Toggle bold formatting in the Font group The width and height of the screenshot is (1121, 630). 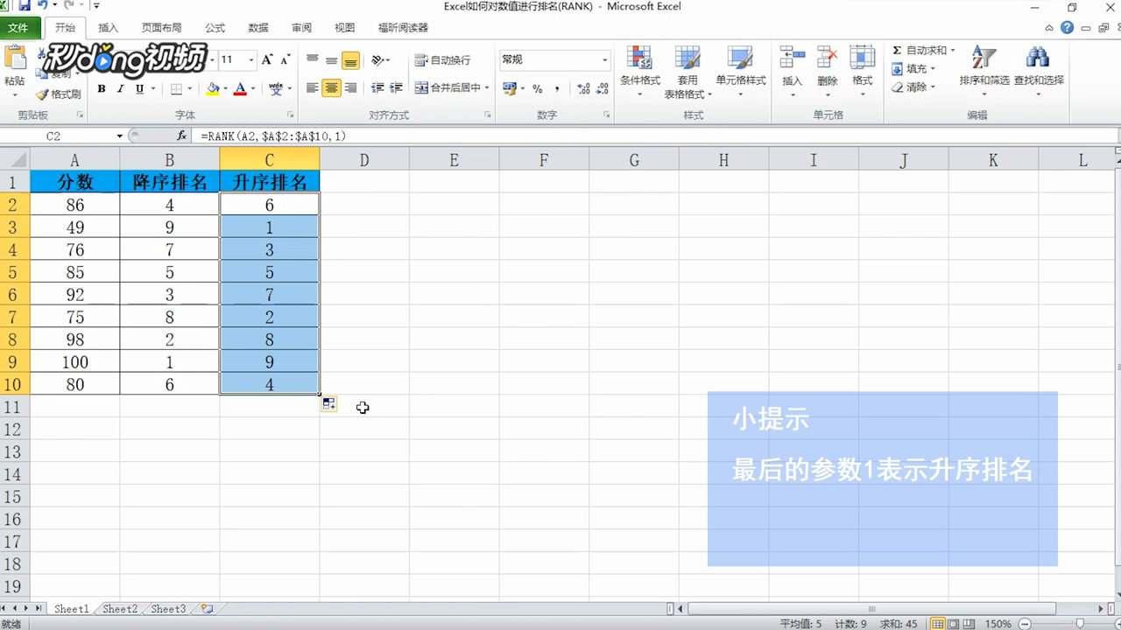(x=101, y=88)
